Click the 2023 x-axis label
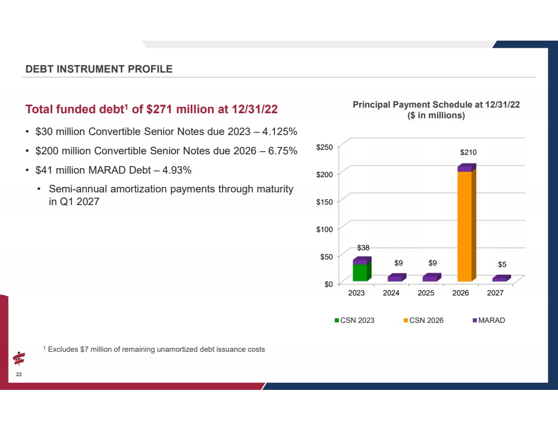 tap(356, 293)
